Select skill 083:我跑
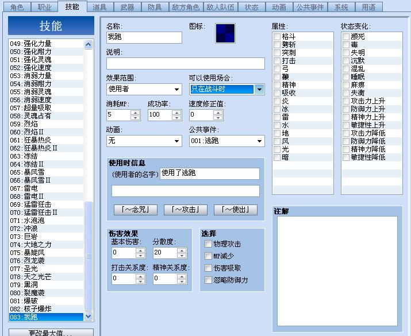Viewport: 411px width, 336px height. point(46,317)
